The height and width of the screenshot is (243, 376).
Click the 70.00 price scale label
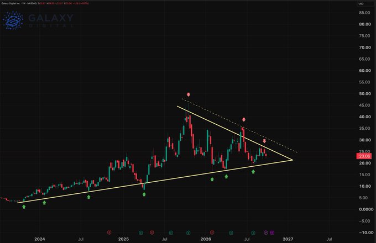[365, 47]
